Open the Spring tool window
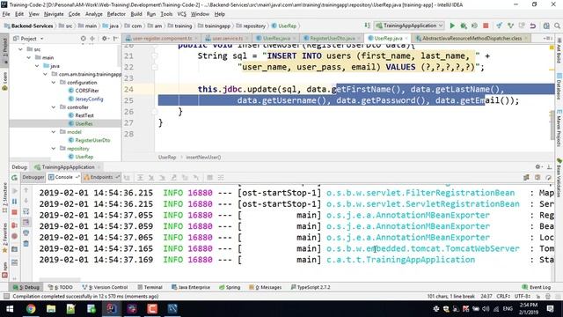This screenshot has height=317, width=563. (230, 287)
